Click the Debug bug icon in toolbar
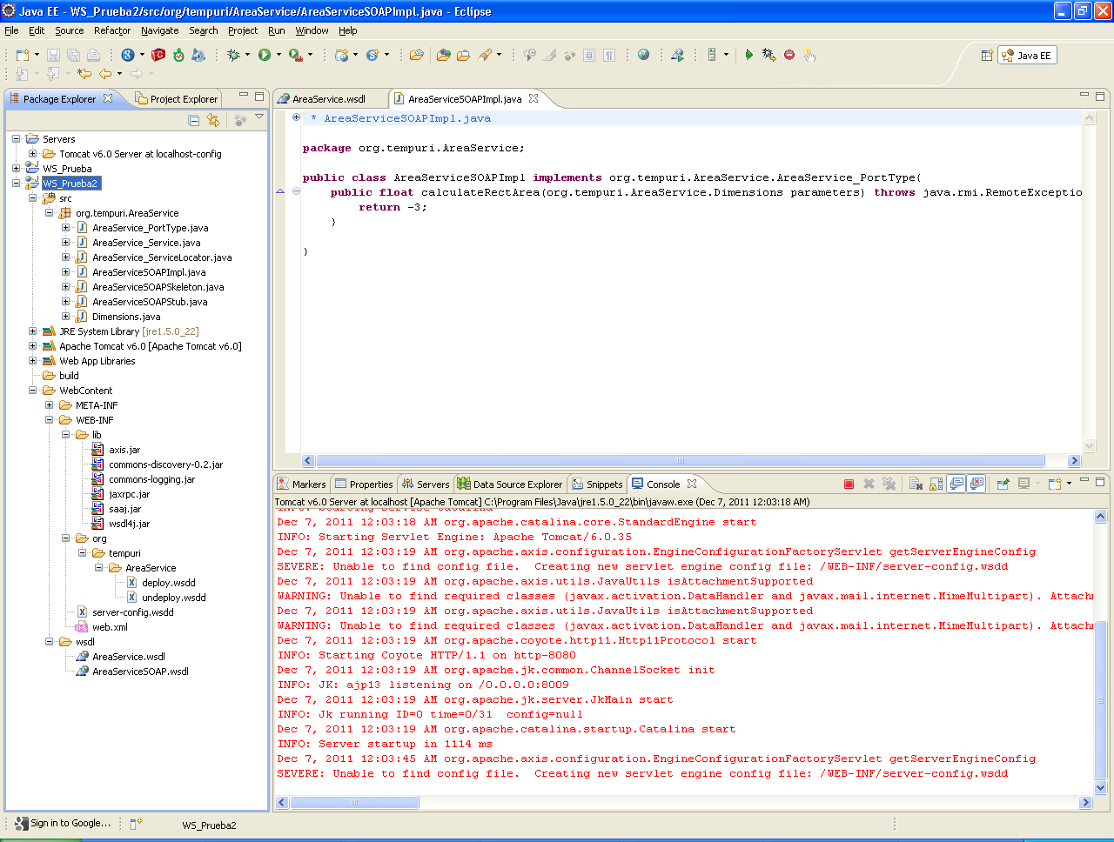Image resolution: width=1114 pixels, height=842 pixels. (x=233, y=55)
